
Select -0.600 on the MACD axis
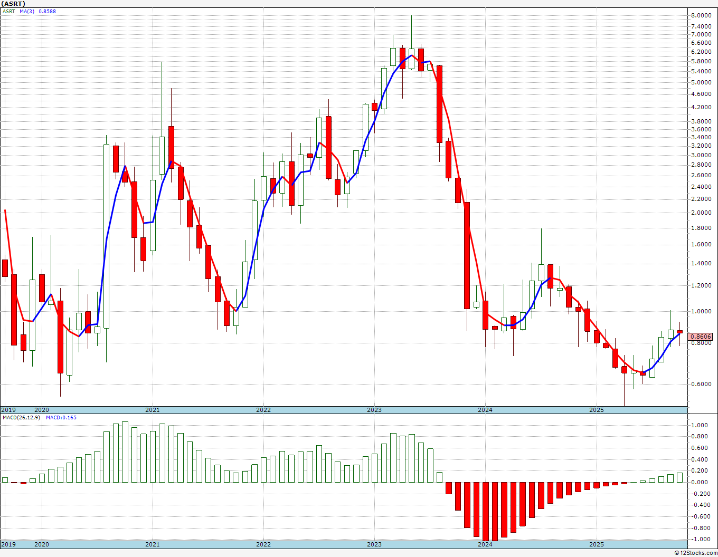(700, 516)
